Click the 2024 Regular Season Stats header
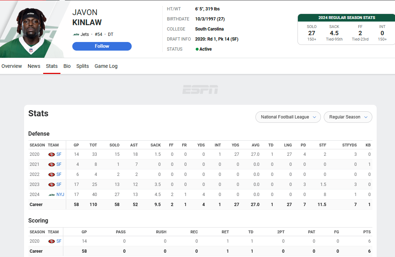 coord(347,18)
